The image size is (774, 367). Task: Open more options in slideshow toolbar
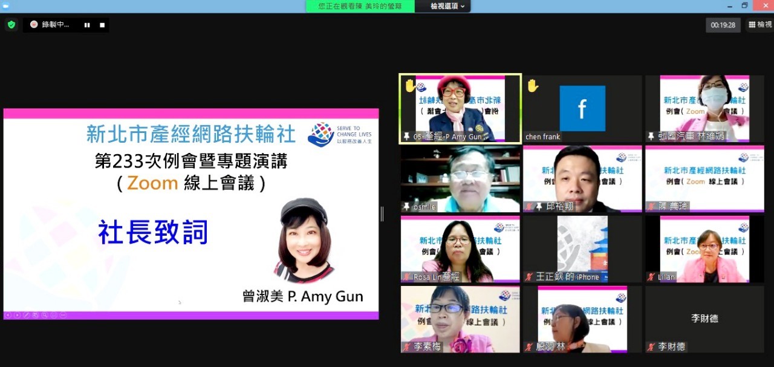click(x=63, y=315)
